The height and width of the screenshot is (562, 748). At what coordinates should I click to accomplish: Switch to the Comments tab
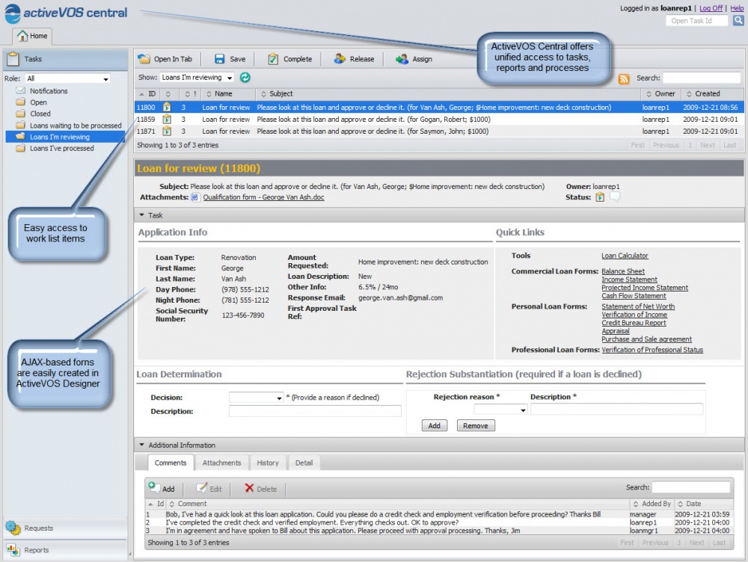click(x=171, y=463)
